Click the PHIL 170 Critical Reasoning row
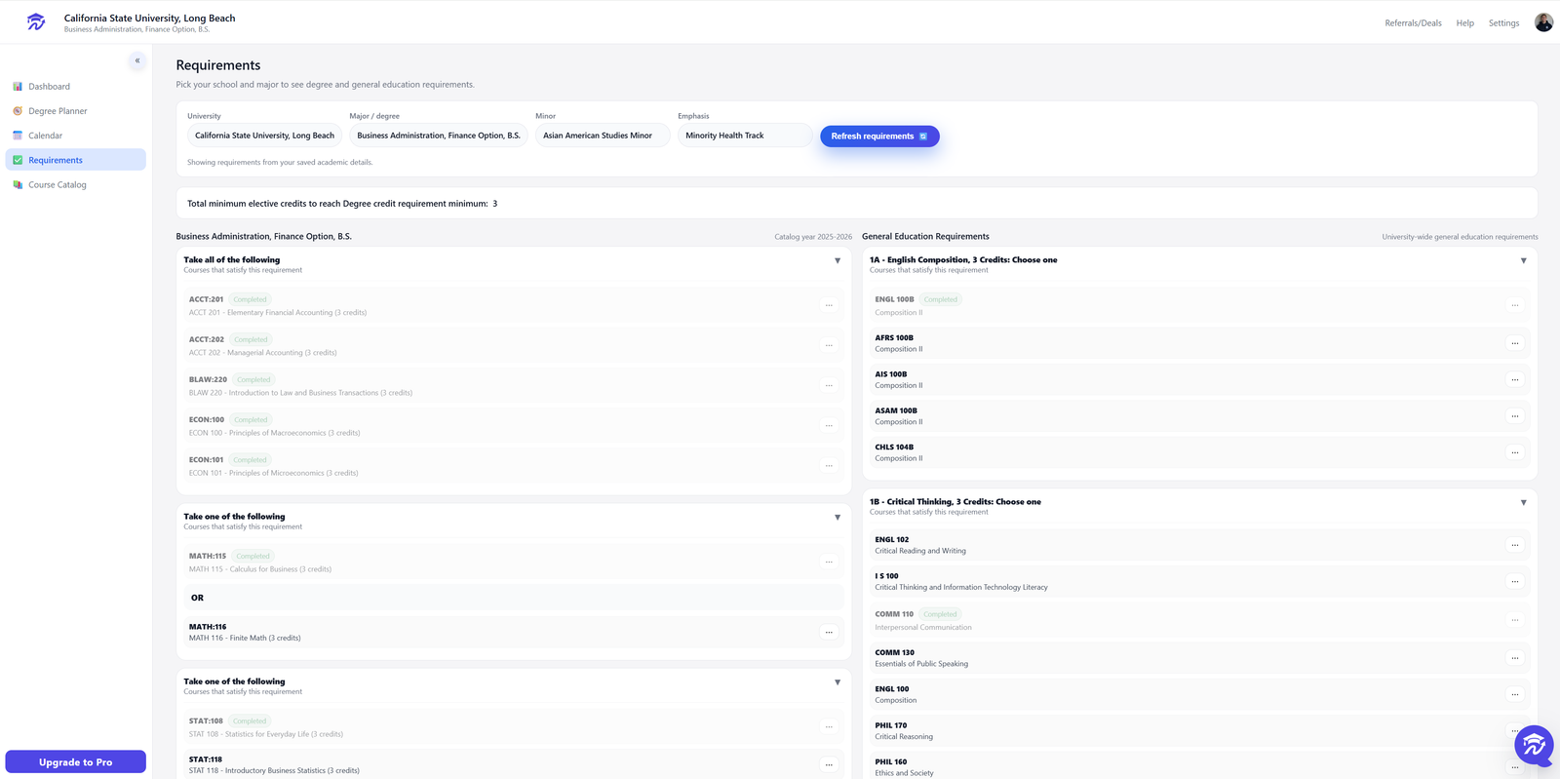Viewport: 1560px width, 779px height. tap(1199, 730)
